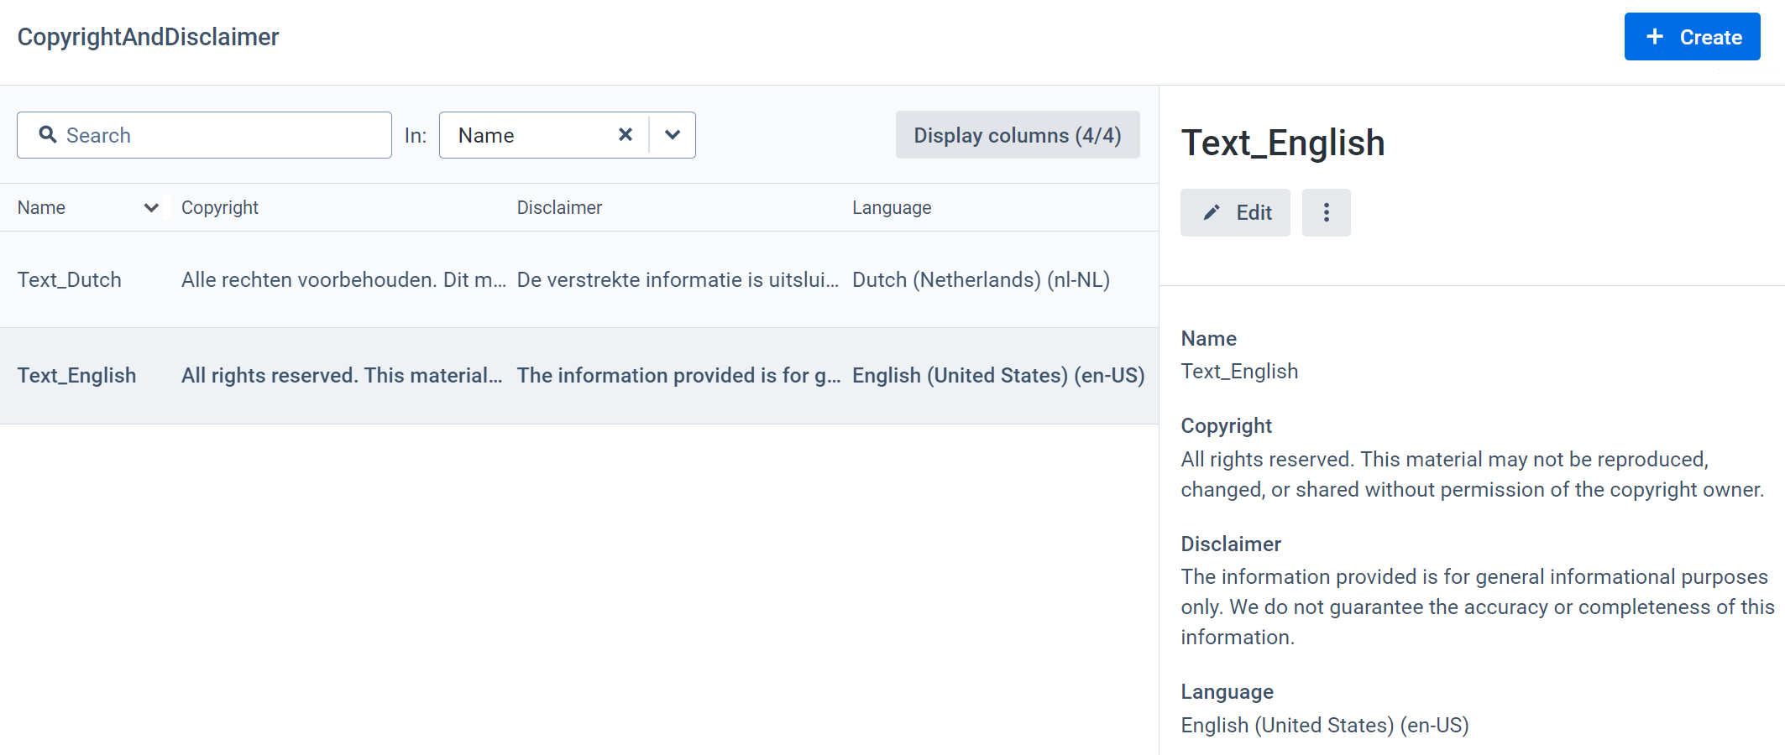This screenshot has height=755, width=1785.
Task: Click the CopyrightAndDisclaimer page title
Action: 148,37
